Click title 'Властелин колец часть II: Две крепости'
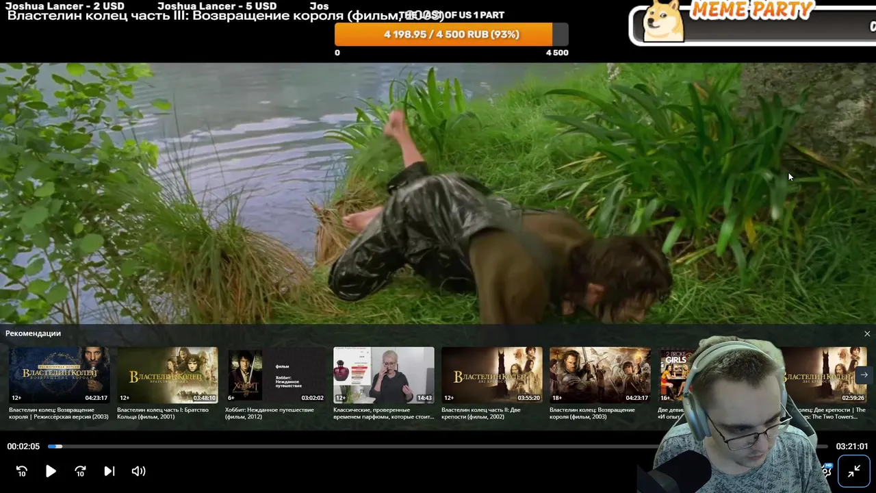This screenshot has width=876, height=493. [481, 413]
